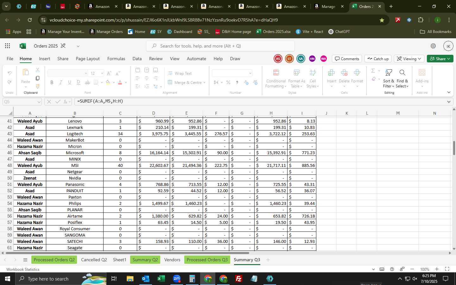Screen dimensions: 456x285
Task: Toggle Wrap Text
Action: tap(180, 73)
